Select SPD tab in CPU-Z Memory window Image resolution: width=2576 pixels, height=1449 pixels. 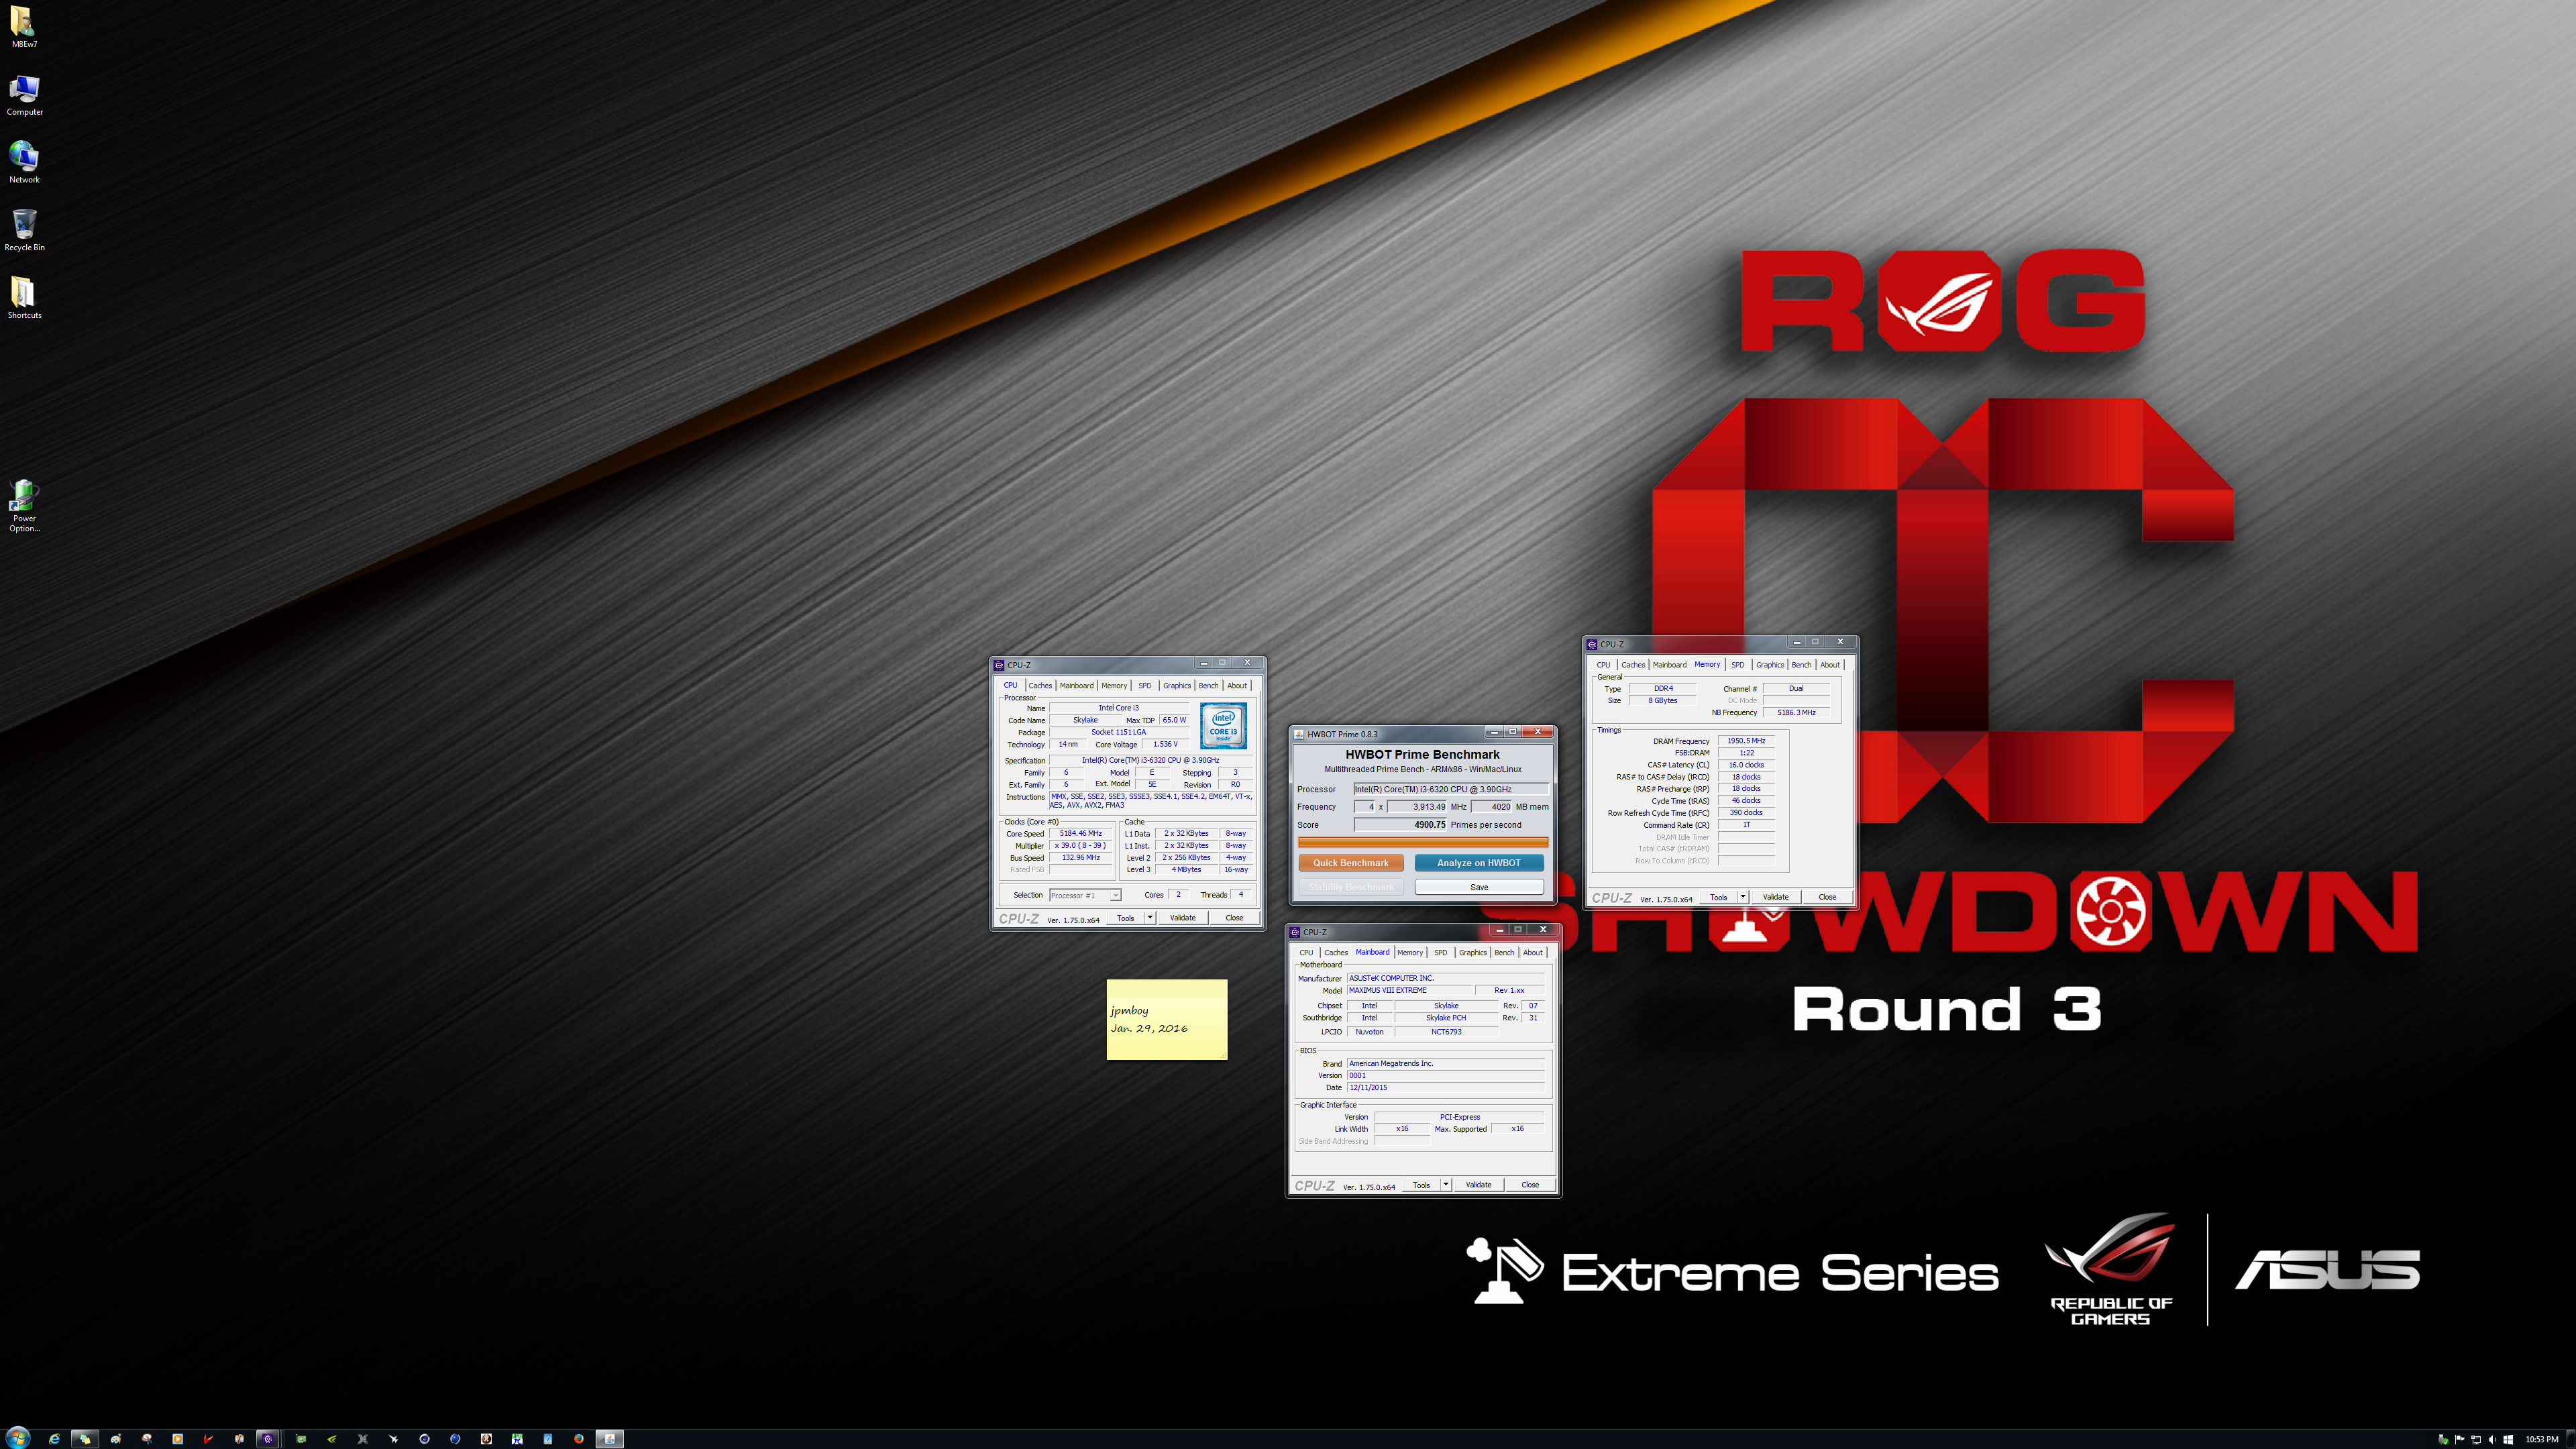pos(1737,664)
